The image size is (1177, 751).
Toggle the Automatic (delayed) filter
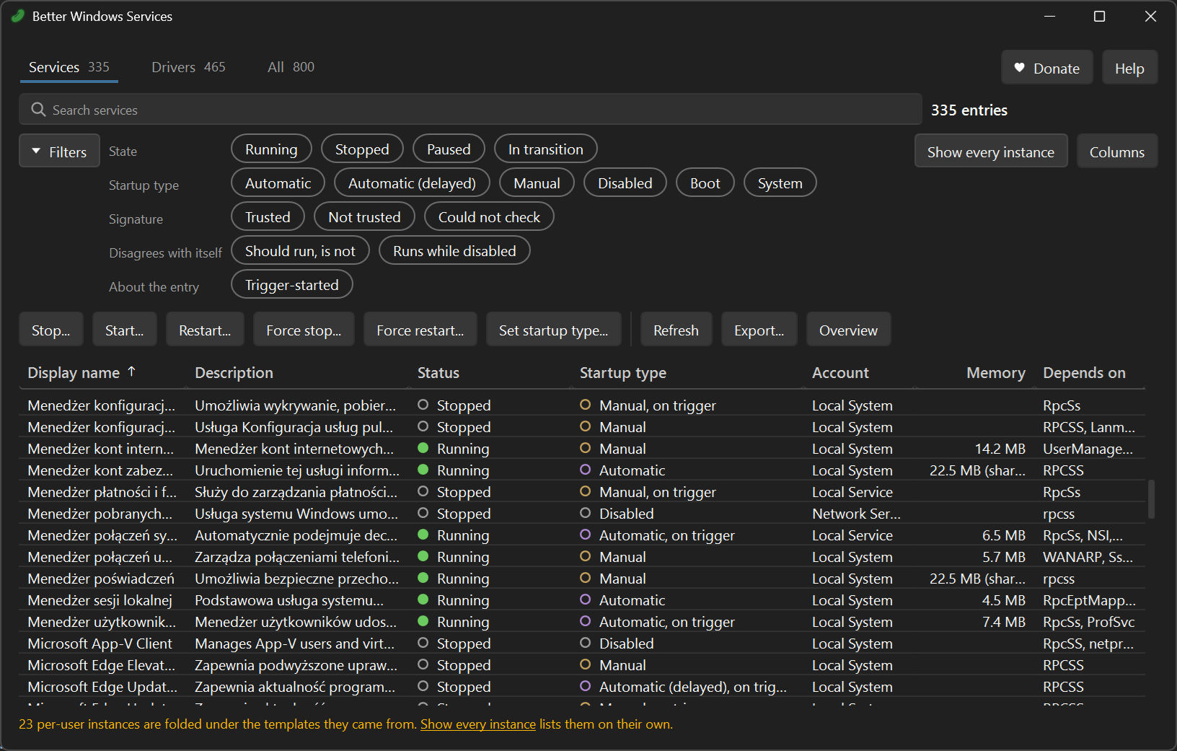(x=412, y=183)
